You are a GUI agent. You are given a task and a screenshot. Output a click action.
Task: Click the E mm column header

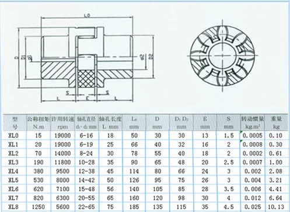[x=205, y=123]
